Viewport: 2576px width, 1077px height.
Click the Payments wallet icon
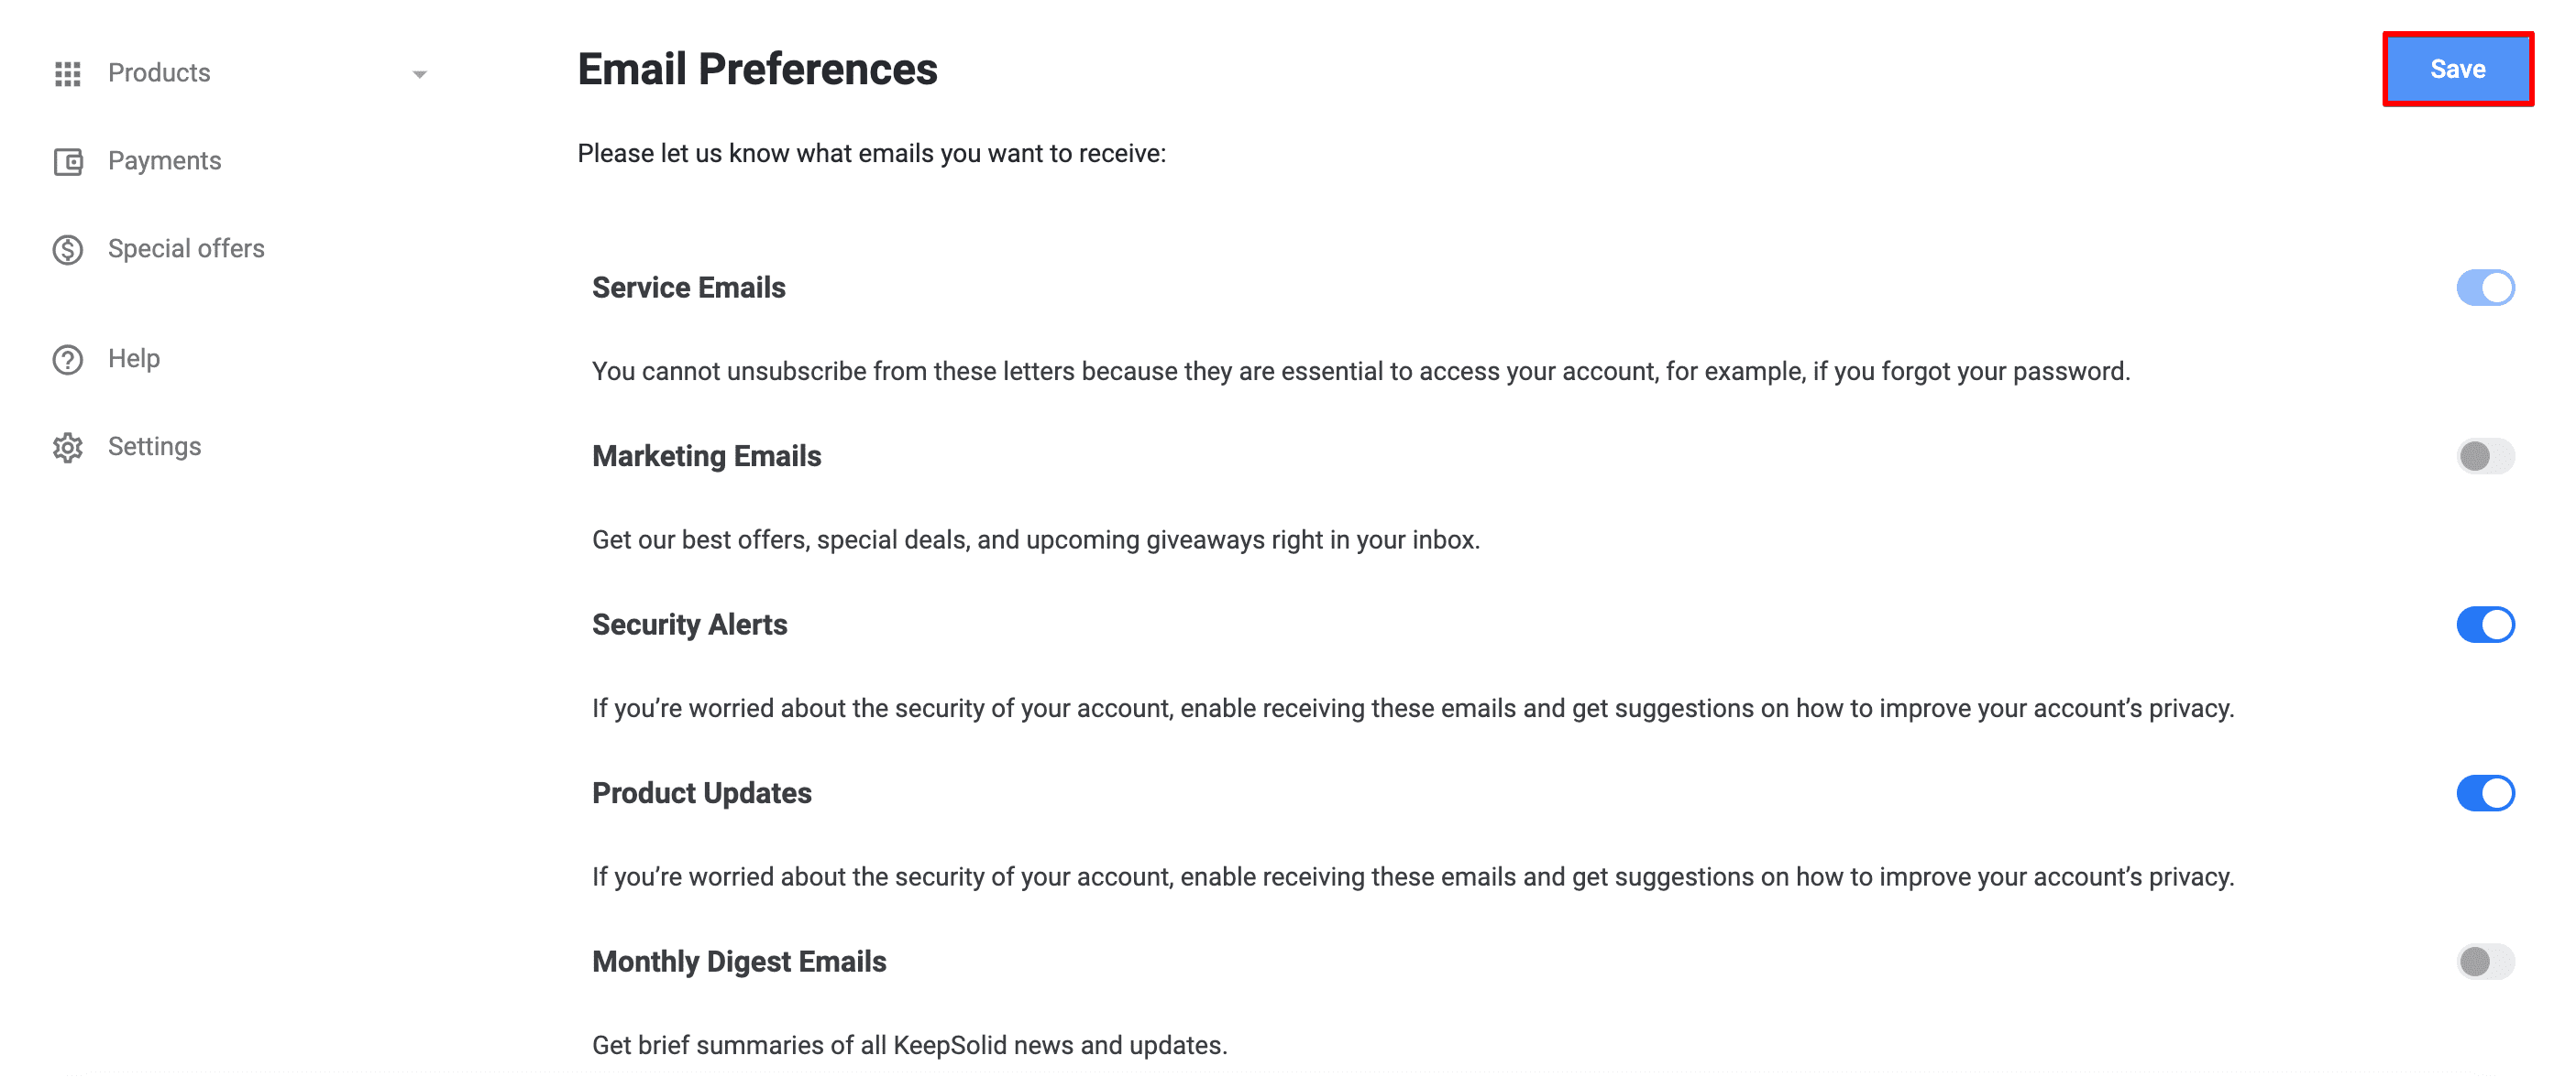(67, 161)
